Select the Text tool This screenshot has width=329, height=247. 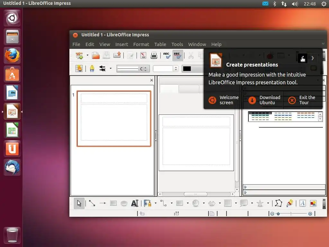(135, 203)
